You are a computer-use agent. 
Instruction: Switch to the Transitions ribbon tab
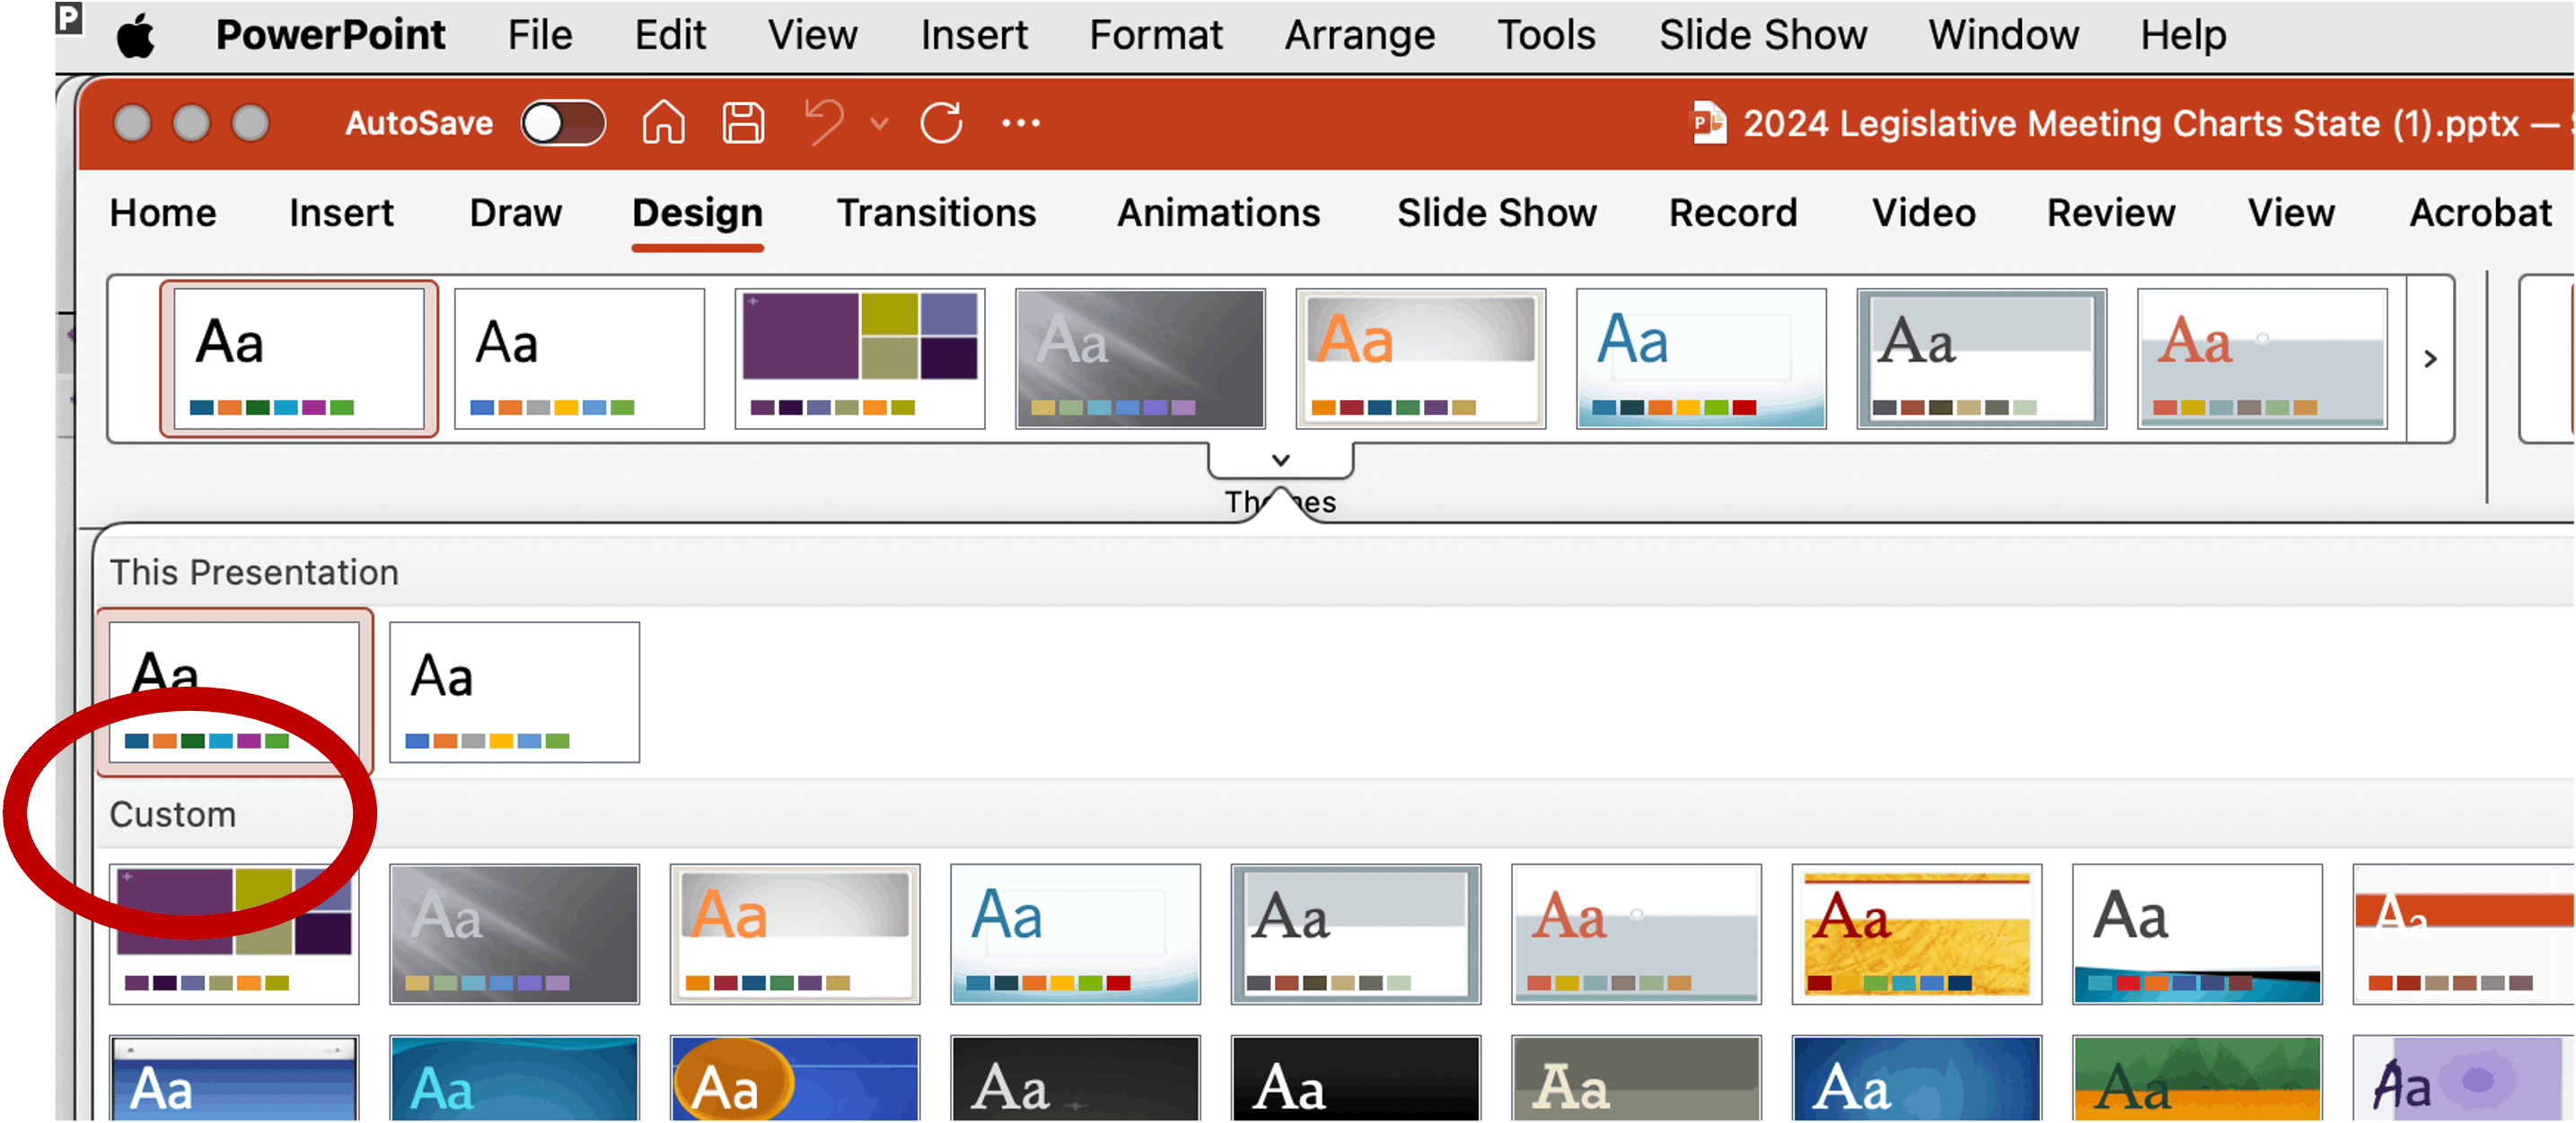(936, 213)
